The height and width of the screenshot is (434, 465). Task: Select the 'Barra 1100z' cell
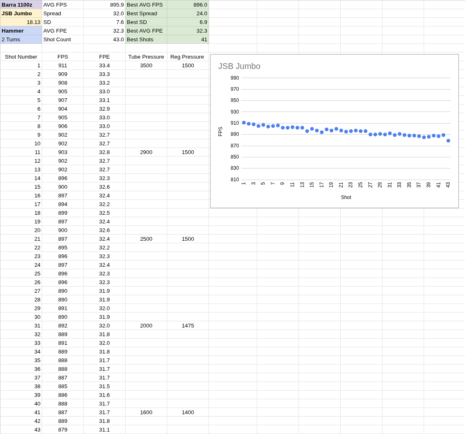(x=21, y=5)
